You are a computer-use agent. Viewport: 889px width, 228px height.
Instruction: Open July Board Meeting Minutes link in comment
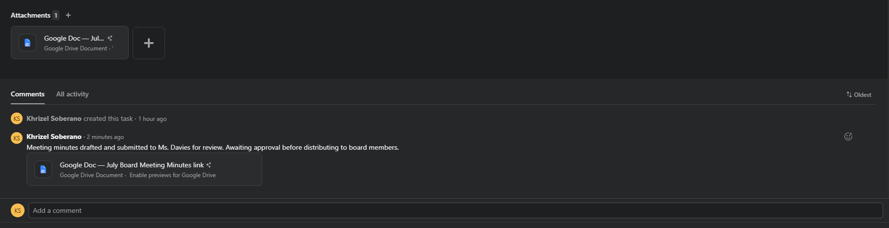point(132,165)
